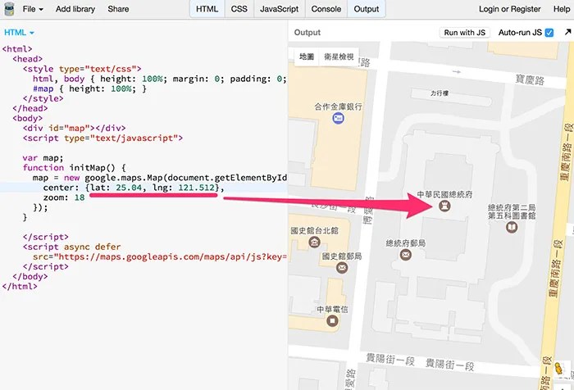Screen dimensions: 574x390
Task: Click the Output panel heading
Action: pyautogui.click(x=307, y=33)
